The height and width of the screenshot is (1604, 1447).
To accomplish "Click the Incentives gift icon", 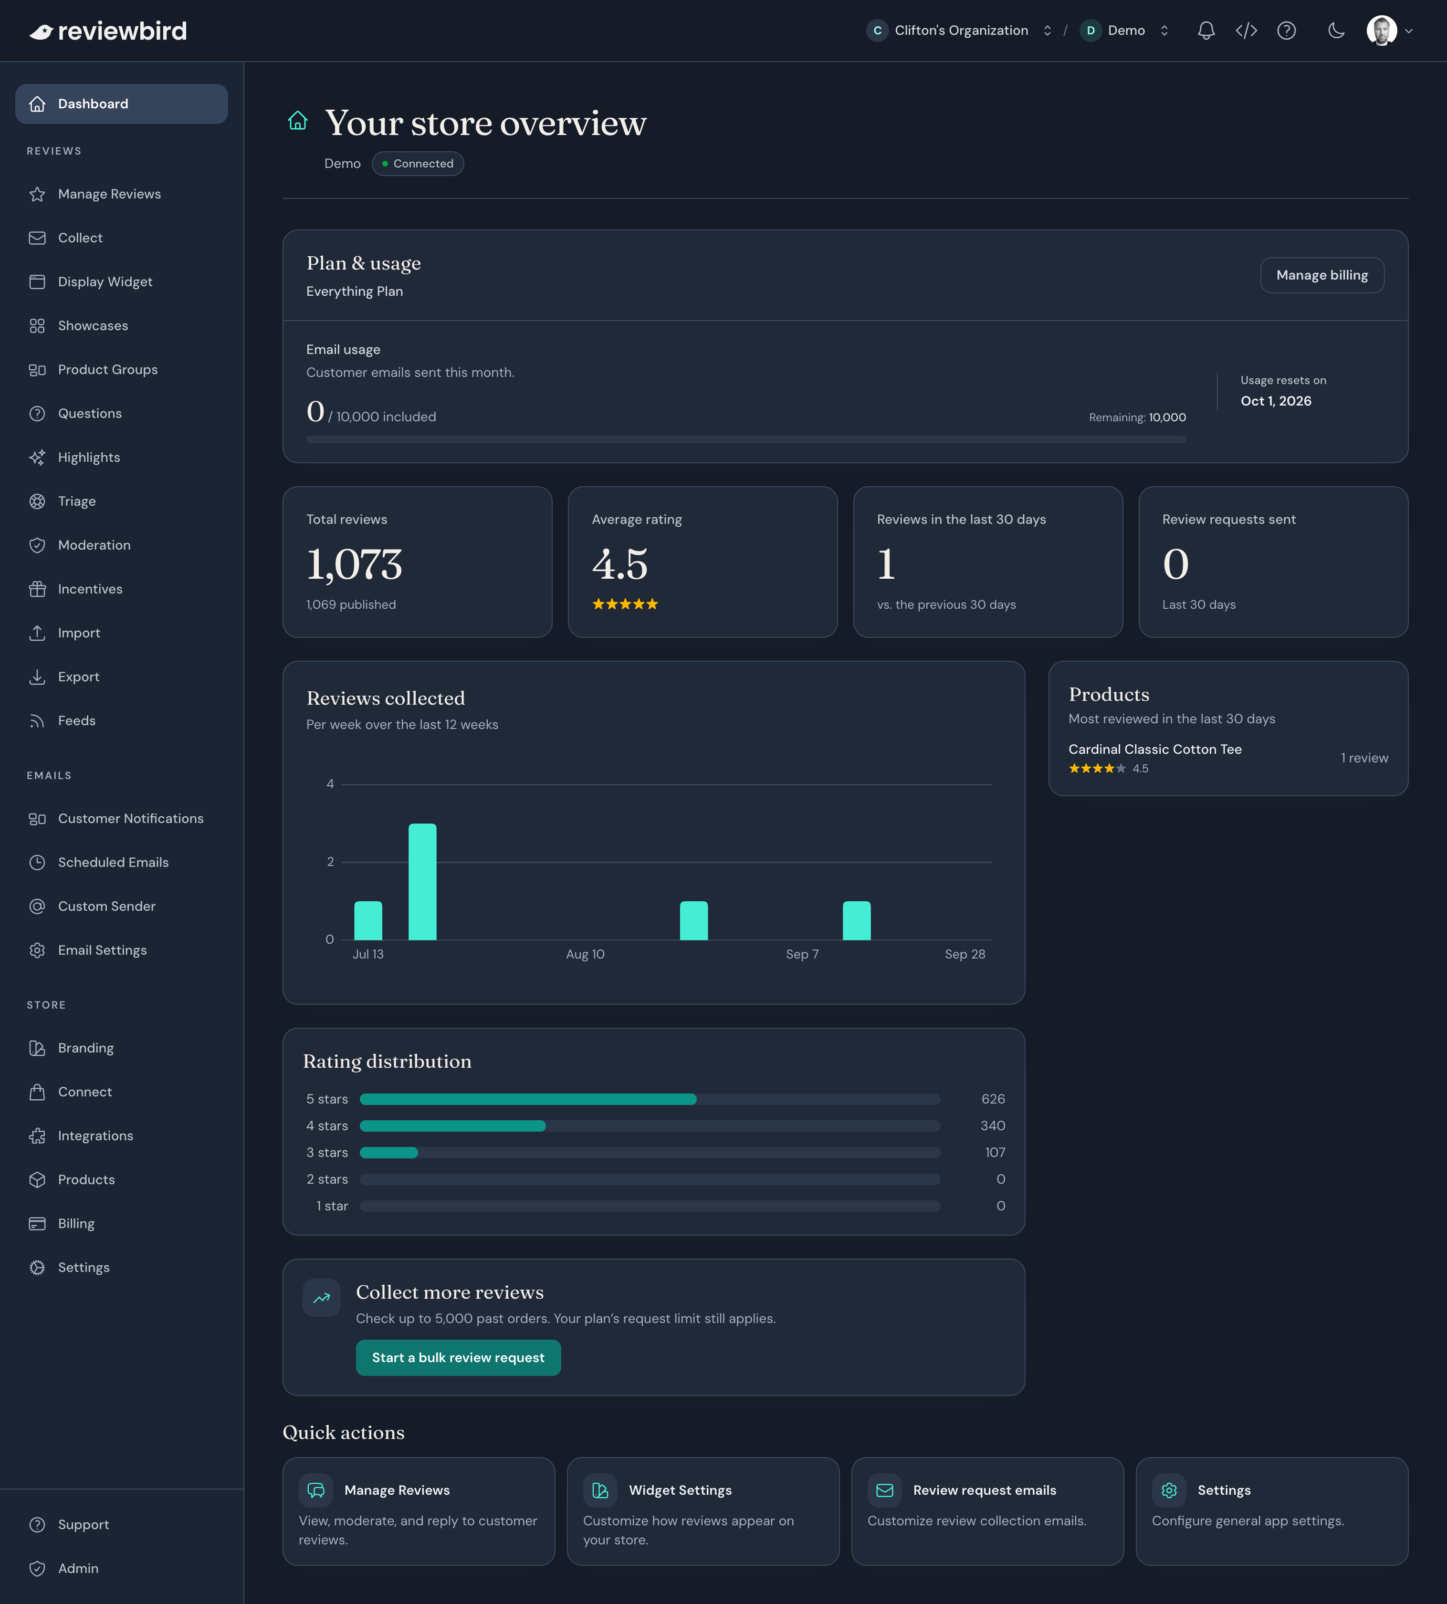I will (37, 589).
